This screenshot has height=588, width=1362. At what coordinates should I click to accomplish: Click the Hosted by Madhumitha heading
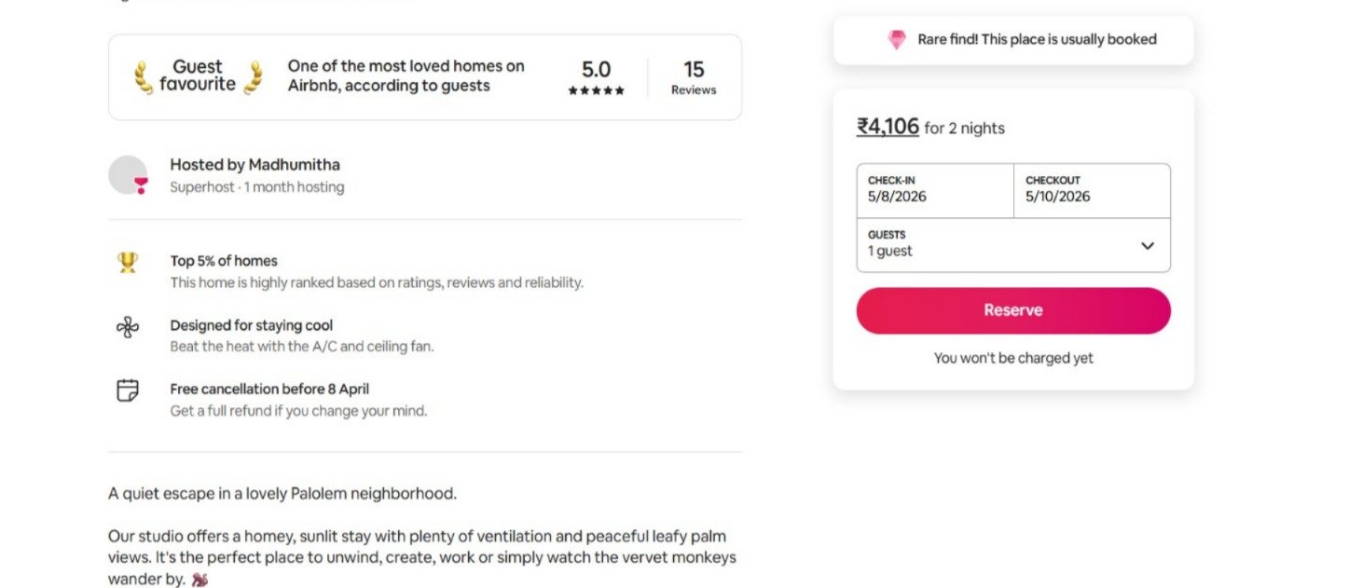click(255, 165)
